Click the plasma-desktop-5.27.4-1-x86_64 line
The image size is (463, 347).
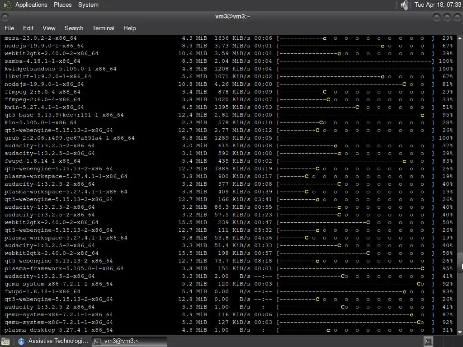coord(58,330)
